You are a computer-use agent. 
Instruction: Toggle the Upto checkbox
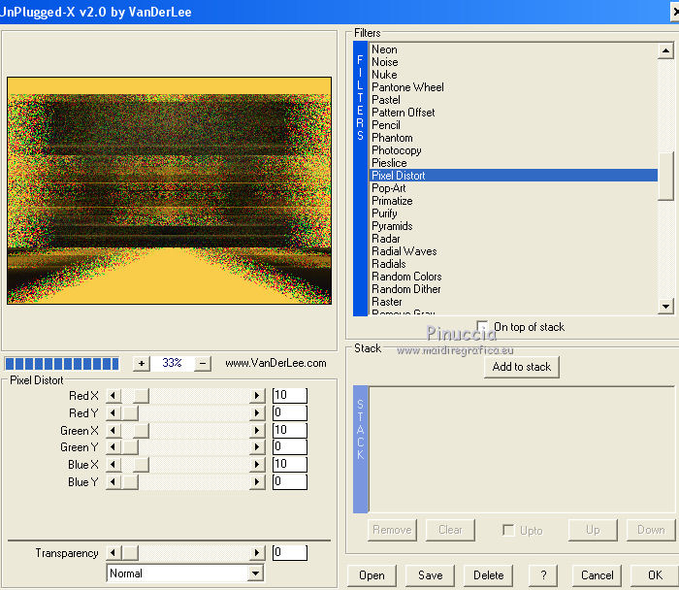click(508, 530)
